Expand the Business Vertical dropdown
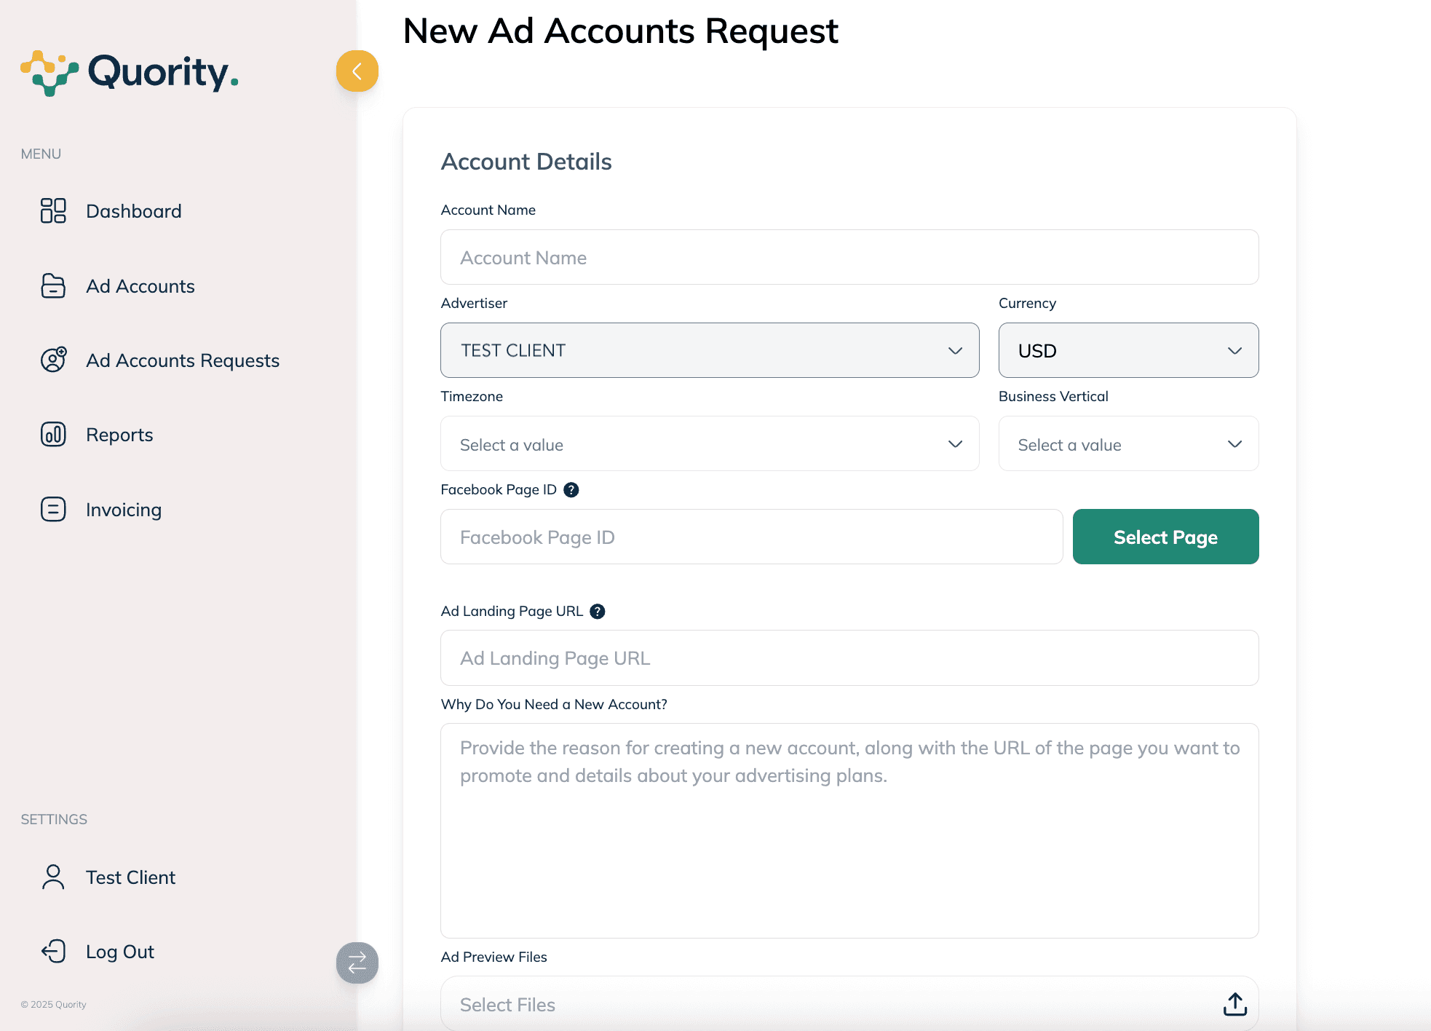Viewport: 1431px width, 1031px height. click(1128, 443)
